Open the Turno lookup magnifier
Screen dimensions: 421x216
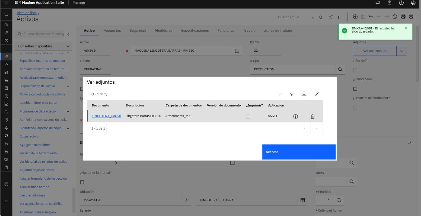click(x=351, y=181)
